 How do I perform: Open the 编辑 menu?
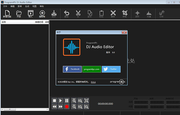[12, 6]
